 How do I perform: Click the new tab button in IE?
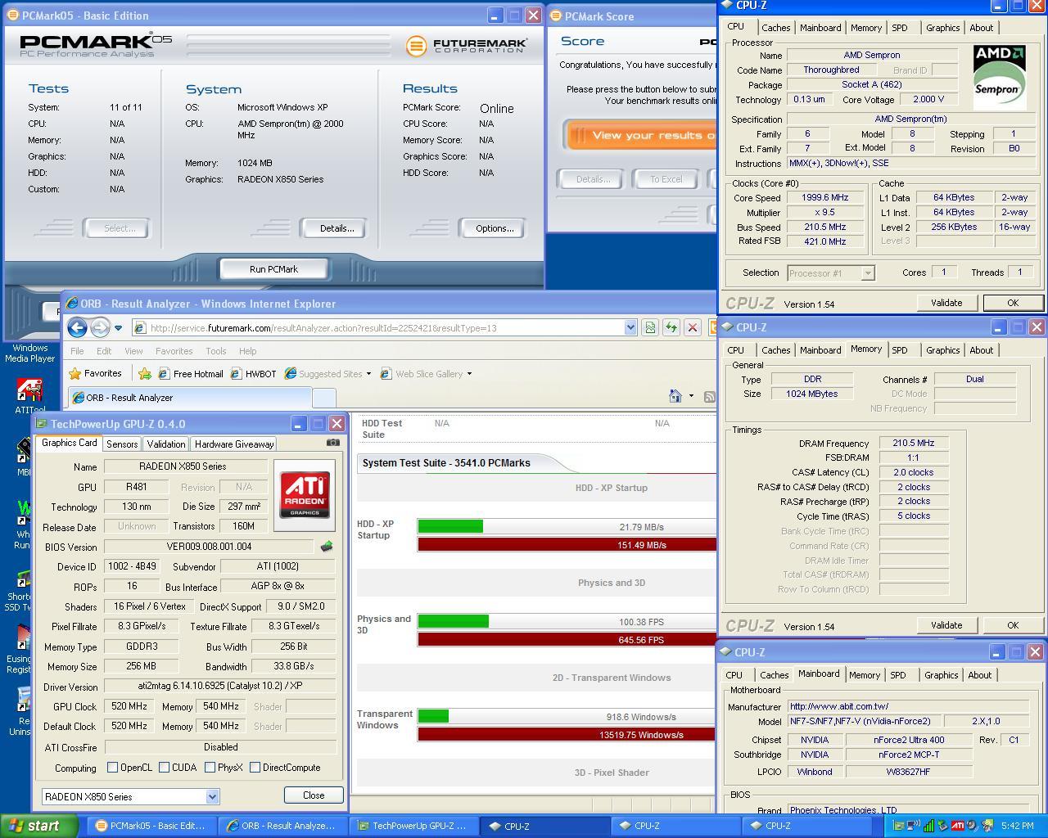pos(324,398)
